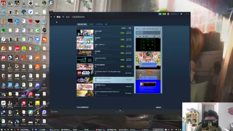Click the account avatar in the Steam header

tap(168, 14)
